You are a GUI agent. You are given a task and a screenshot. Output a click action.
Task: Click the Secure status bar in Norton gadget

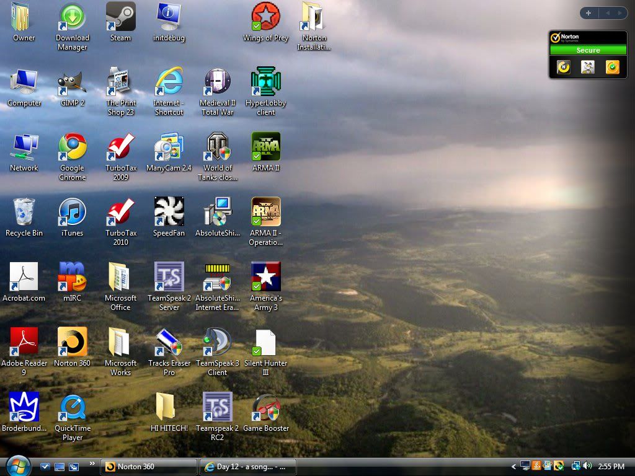coord(588,50)
